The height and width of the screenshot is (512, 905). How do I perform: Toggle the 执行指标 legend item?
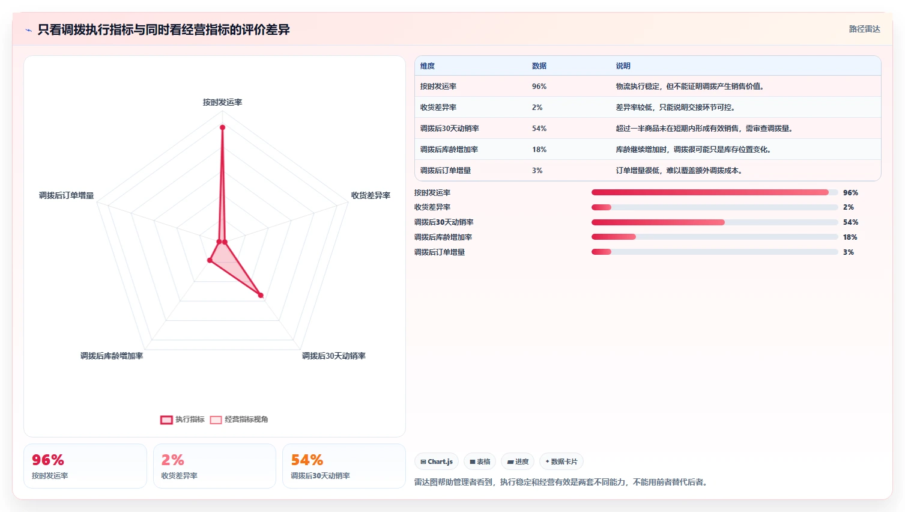pos(183,419)
